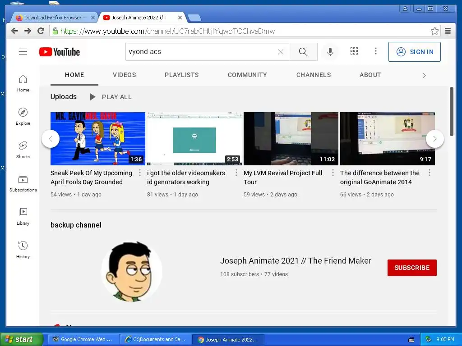Play the 9:17 GoAnimate 2014 thumbnail
Screen dimensions: 462x346
(x=388, y=139)
